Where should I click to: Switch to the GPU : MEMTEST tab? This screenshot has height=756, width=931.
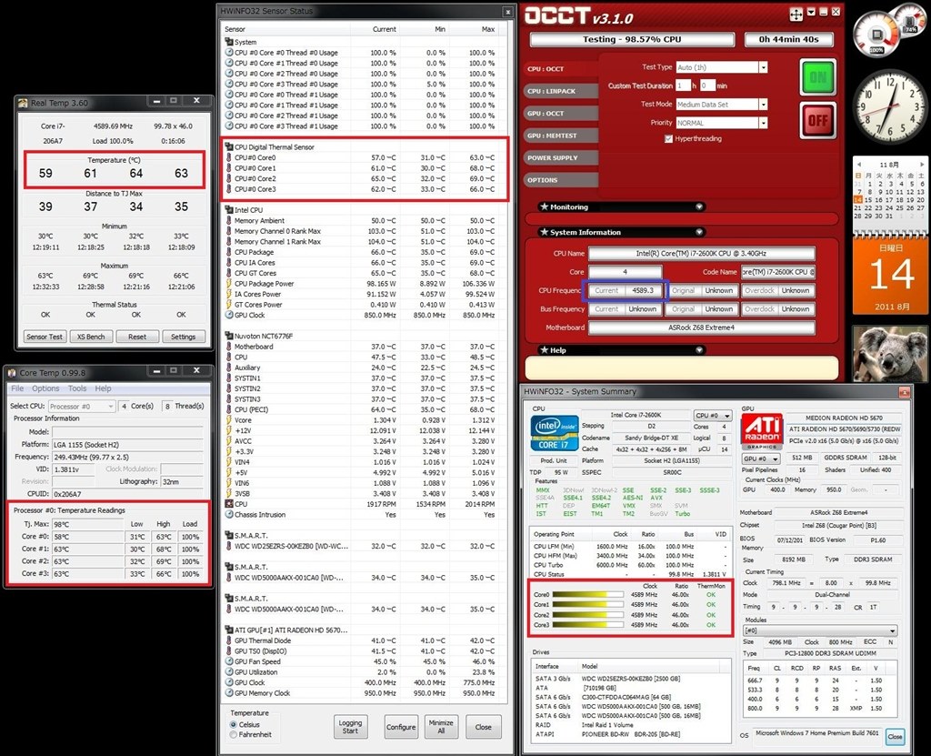tap(560, 136)
